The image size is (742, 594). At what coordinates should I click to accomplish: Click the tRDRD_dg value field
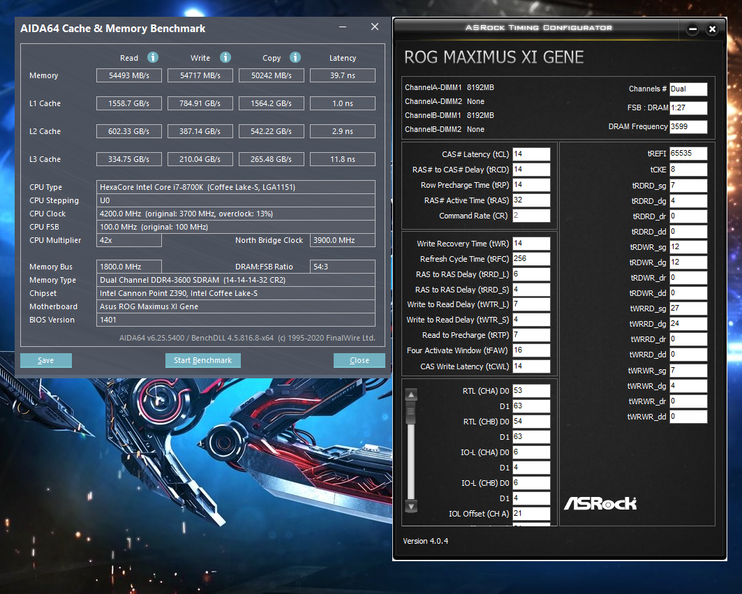pyautogui.click(x=688, y=201)
